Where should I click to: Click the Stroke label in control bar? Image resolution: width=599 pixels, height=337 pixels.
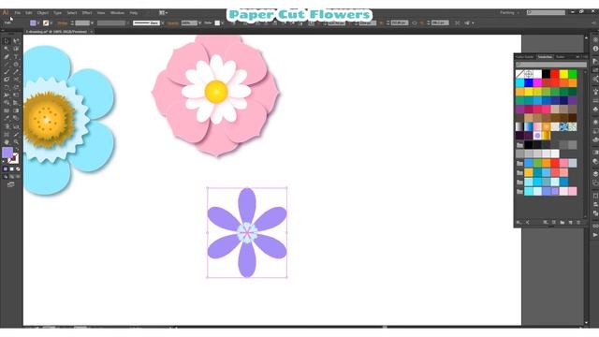[63, 23]
